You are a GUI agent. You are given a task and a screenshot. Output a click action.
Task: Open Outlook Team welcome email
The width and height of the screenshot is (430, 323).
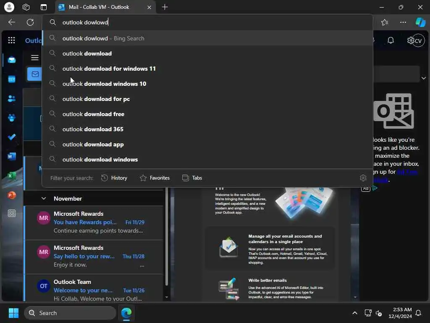pos(94,288)
